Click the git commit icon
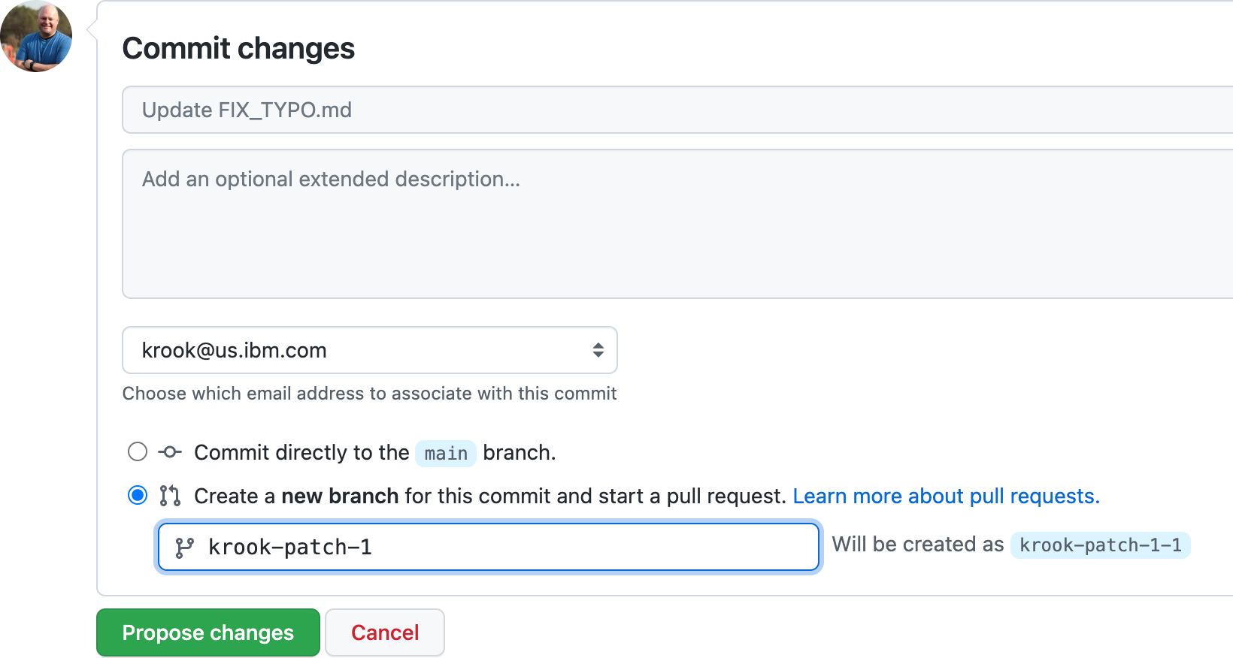The width and height of the screenshot is (1233, 658). click(170, 452)
